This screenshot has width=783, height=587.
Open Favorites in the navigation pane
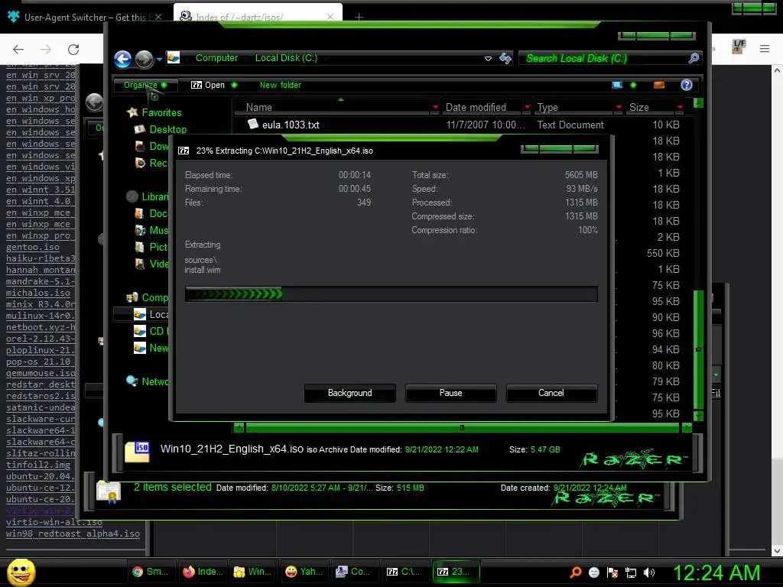161,113
